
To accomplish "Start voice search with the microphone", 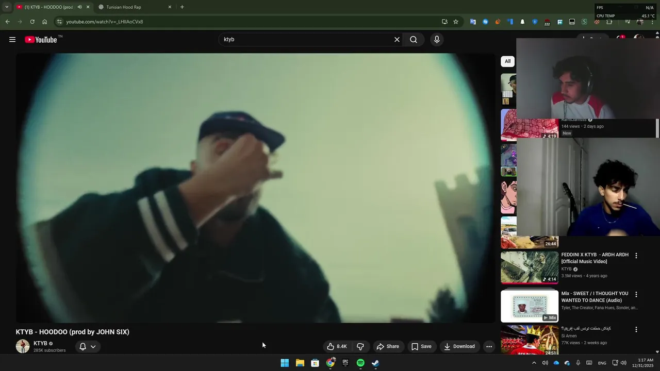I will click(x=437, y=40).
